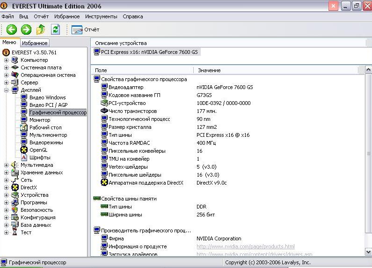Viewport: 372px width, 268px height.
Task: Click the Программы tree icon
Action: point(15,202)
